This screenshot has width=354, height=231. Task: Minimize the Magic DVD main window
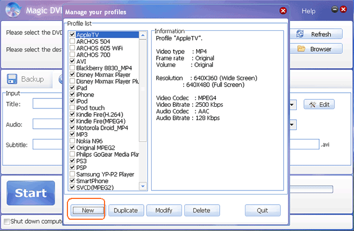point(334,9)
